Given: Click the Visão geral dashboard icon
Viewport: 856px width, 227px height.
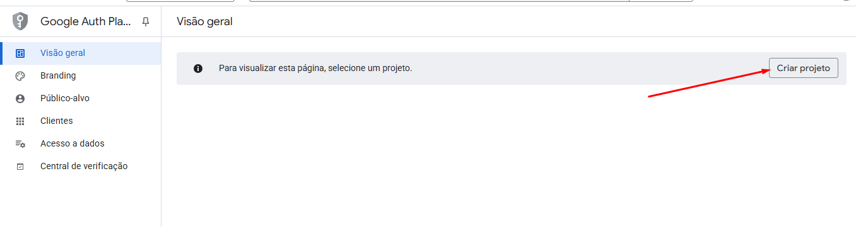Looking at the screenshot, I should pos(20,53).
